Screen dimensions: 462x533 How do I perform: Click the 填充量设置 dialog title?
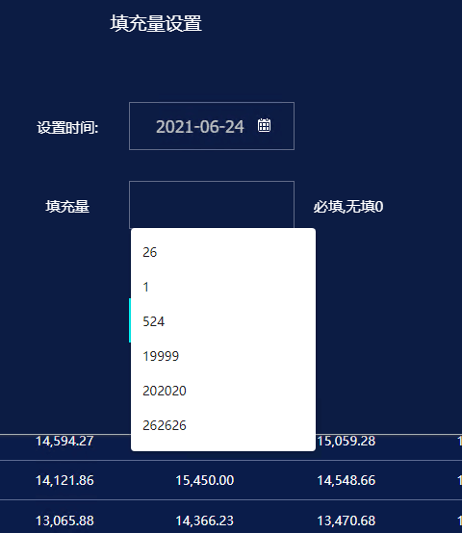point(156,23)
